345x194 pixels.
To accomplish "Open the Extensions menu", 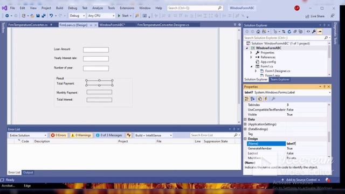I will point(127,8).
